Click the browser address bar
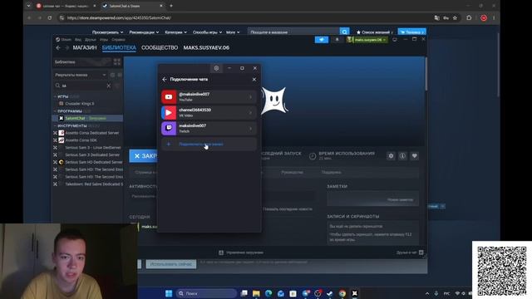532x299 pixels. point(244,18)
